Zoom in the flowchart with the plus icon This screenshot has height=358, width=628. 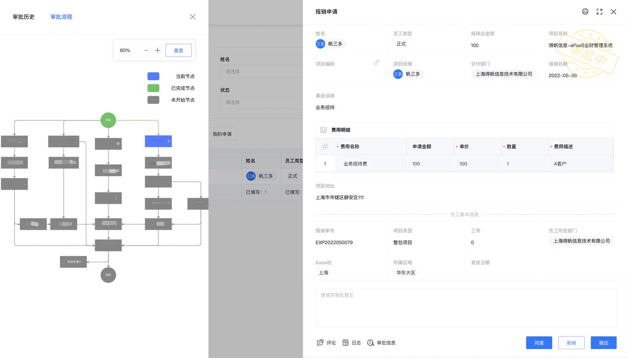click(157, 51)
